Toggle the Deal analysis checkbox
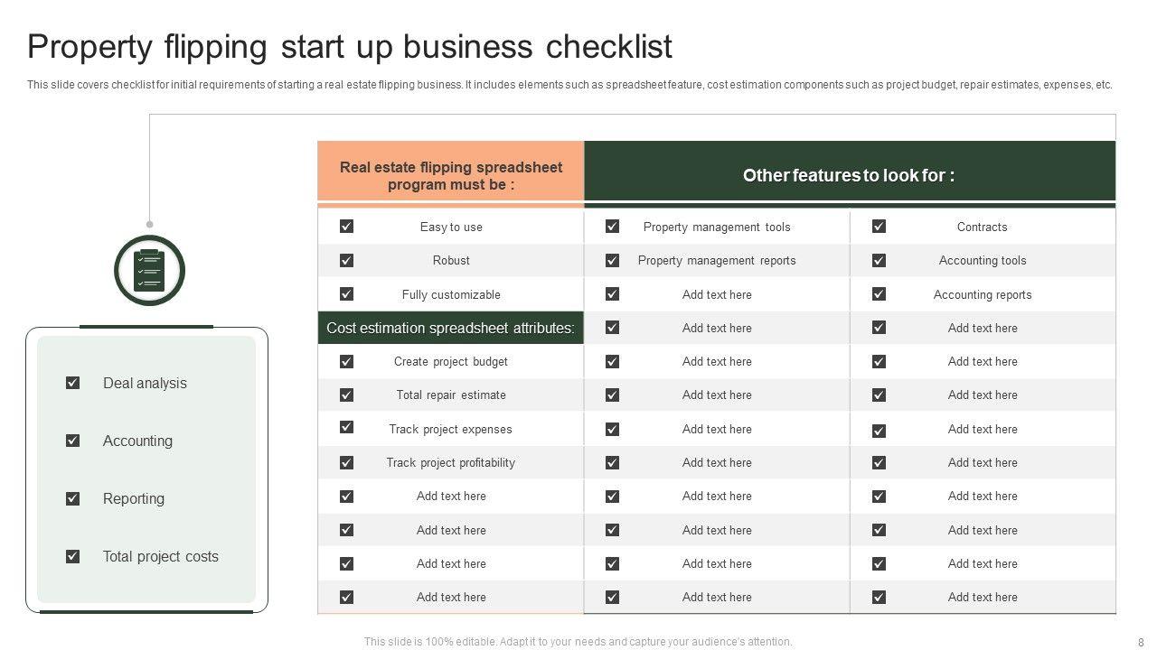This screenshot has width=1157, height=650. pos(73,383)
